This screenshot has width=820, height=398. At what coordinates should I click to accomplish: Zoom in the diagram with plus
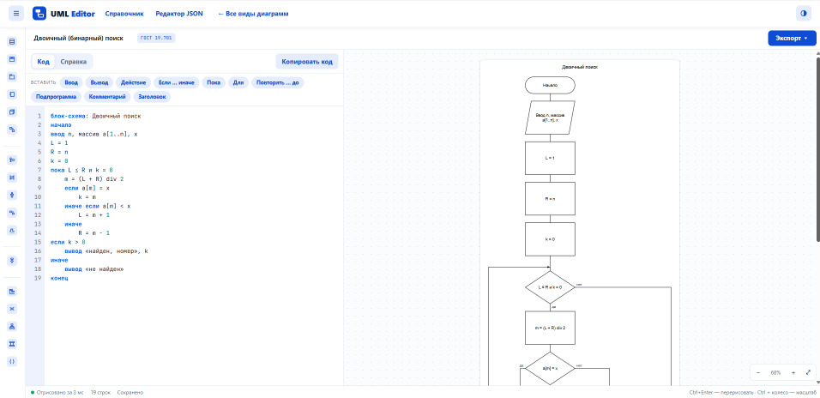pos(793,373)
